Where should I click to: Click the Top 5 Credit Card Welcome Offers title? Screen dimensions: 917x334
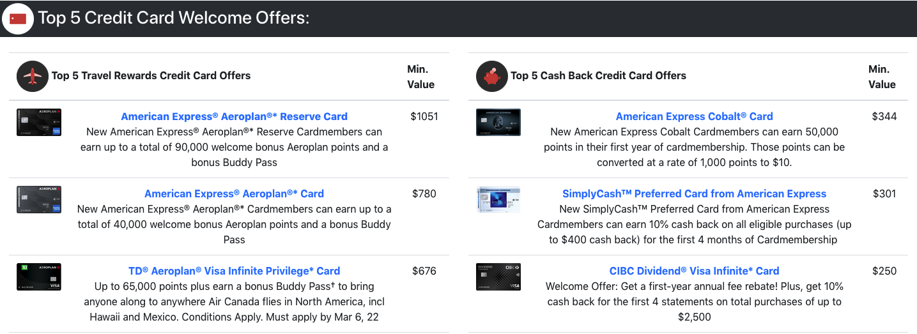tap(174, 18)
